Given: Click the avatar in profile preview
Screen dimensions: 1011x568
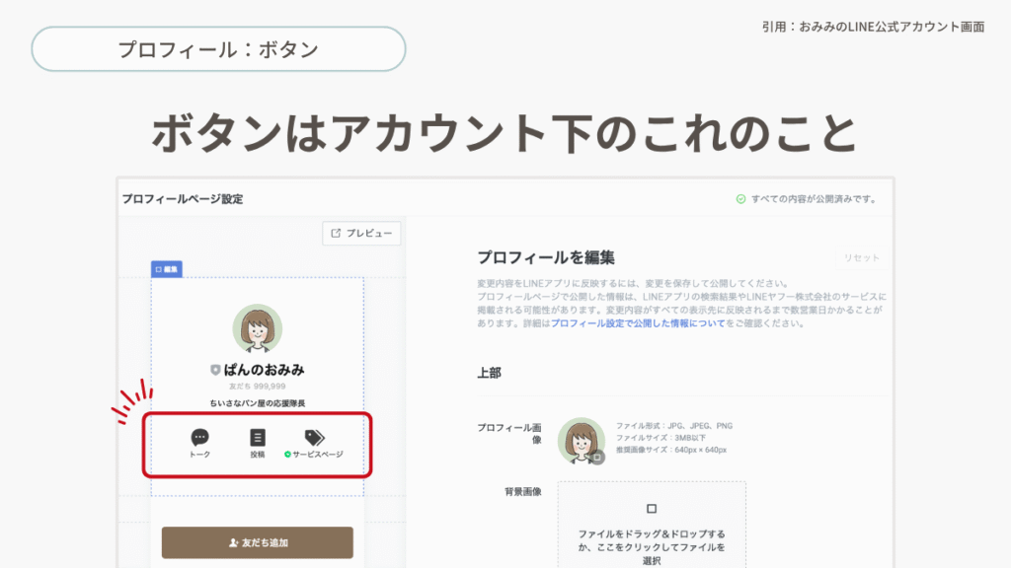Looking at the screenshot, I should (x=257, y=329).
